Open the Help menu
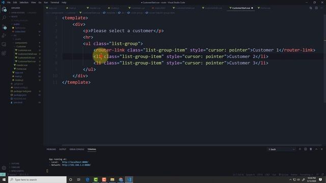The image size is (326, 183). coord(64,3)
